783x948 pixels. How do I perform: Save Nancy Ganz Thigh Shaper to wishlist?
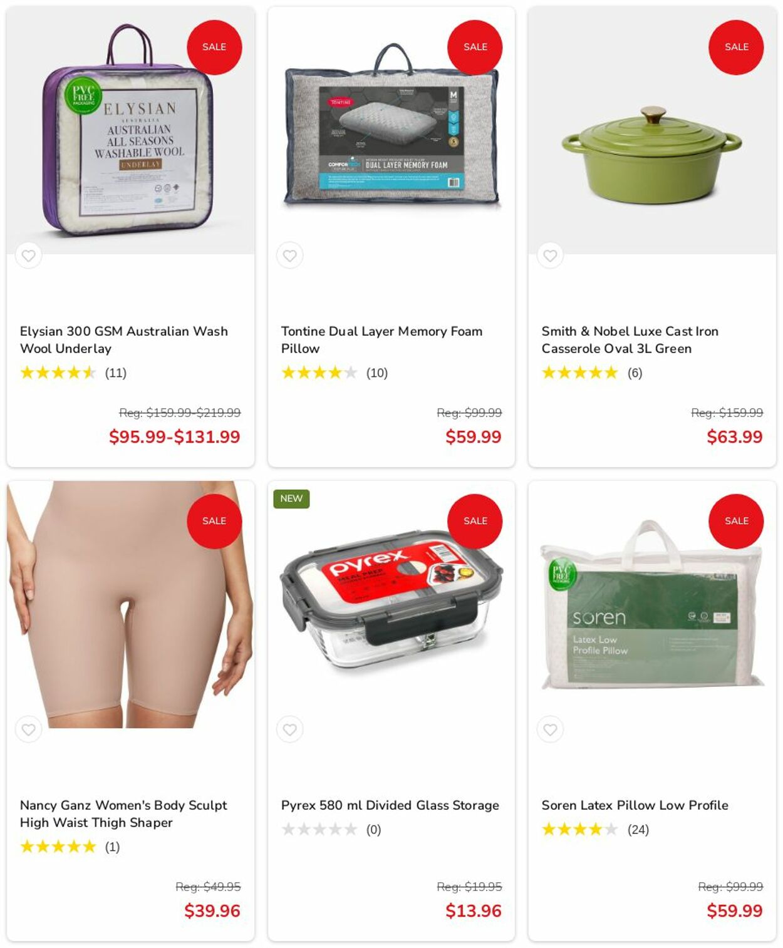[29, 729]
